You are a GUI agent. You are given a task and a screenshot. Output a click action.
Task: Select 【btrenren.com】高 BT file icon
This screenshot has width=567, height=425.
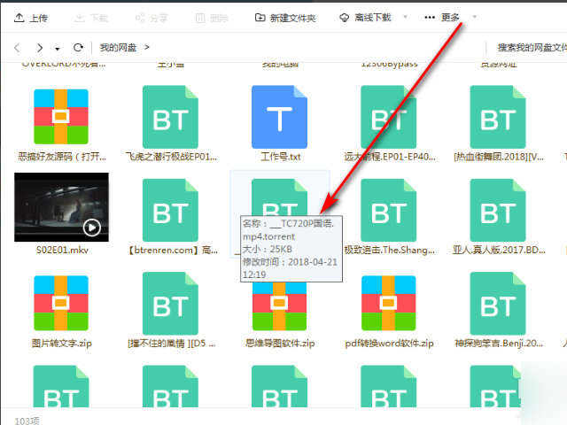(170, 210)
